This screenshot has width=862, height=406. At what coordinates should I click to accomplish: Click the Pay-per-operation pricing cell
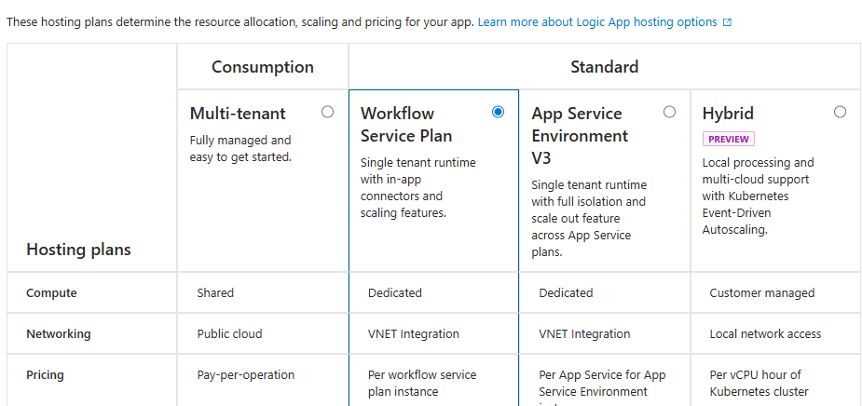point(245,375)
